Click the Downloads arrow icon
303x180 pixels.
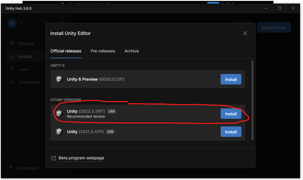pos(11,168)
